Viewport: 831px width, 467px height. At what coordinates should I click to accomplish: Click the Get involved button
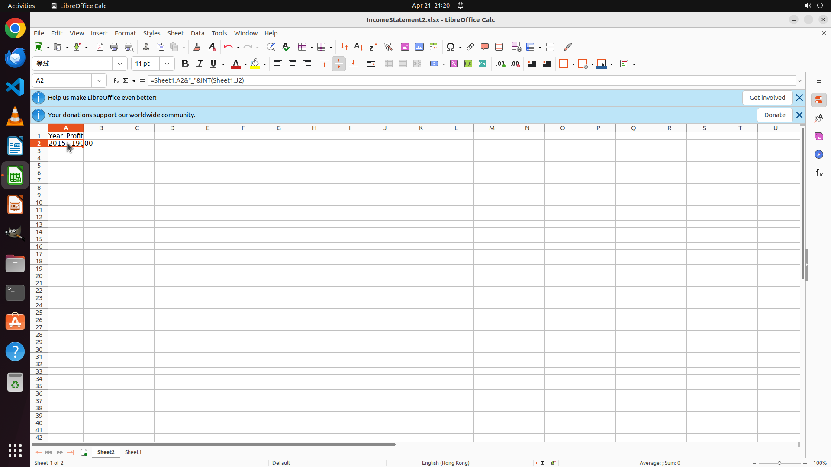(x=767, y=98)
